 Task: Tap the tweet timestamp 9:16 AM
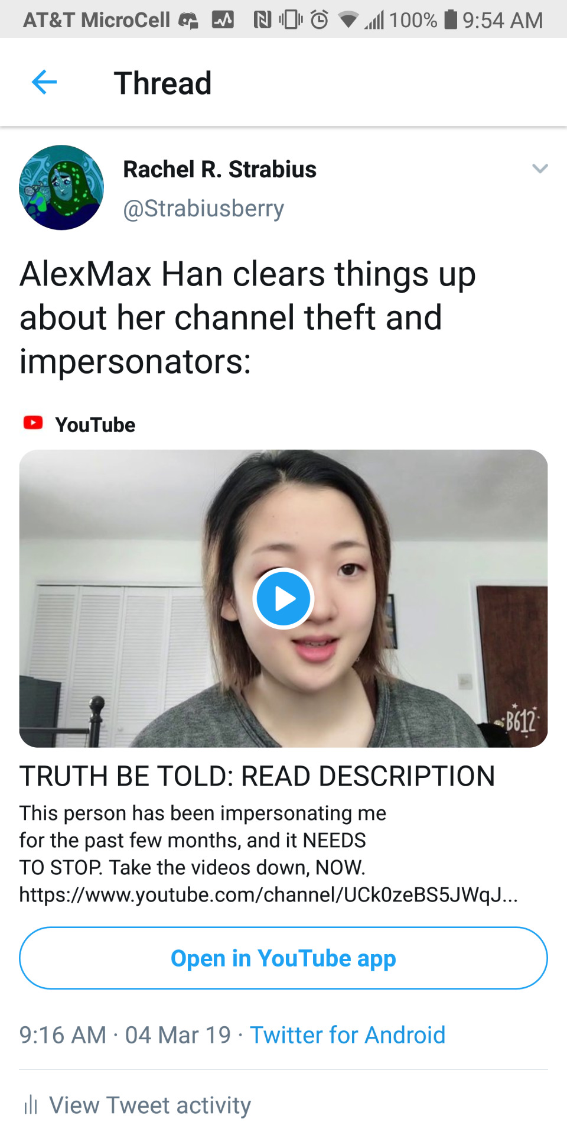pos(63,1035)
